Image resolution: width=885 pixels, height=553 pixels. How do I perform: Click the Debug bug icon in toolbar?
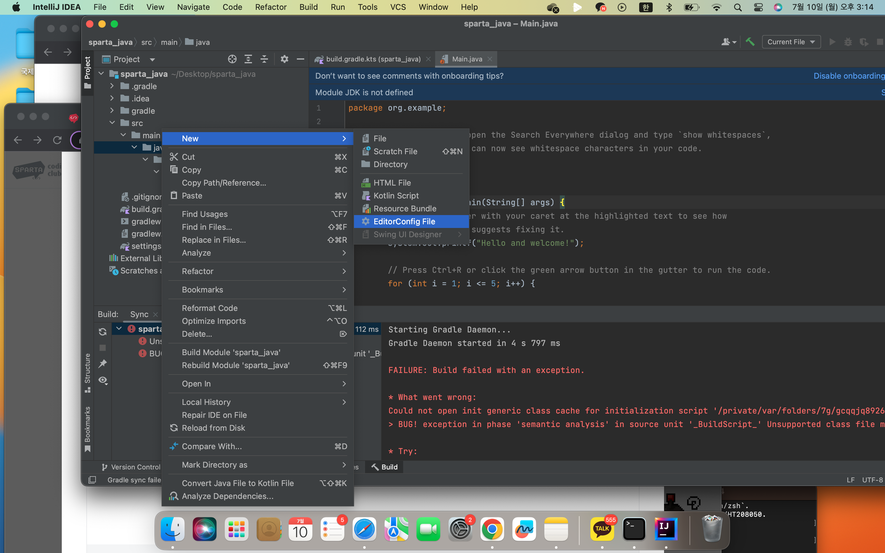click(848, 42)
